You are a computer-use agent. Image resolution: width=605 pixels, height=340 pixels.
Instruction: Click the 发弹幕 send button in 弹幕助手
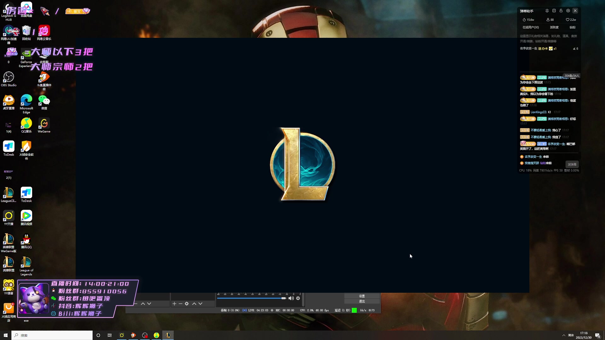click(572, 164)
